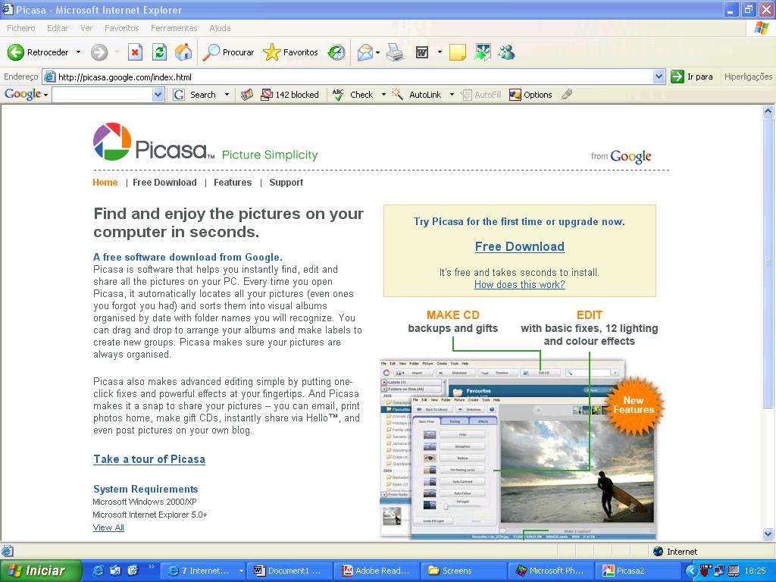Viewport: 776px width, 582px height.
Task: Refresh the page with green arrows icon
Action: [x=159, y=52]
